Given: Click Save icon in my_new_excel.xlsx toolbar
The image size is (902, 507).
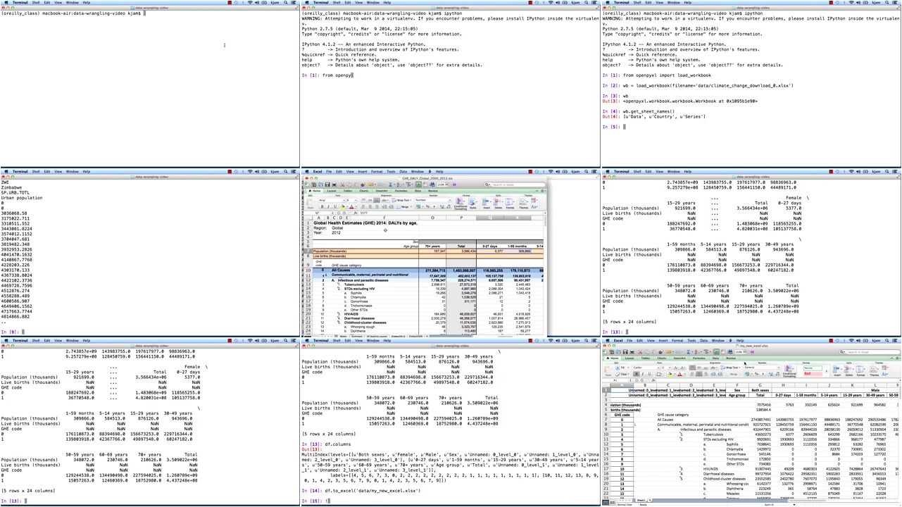Looking at the screenshot, I should (625, 352).
